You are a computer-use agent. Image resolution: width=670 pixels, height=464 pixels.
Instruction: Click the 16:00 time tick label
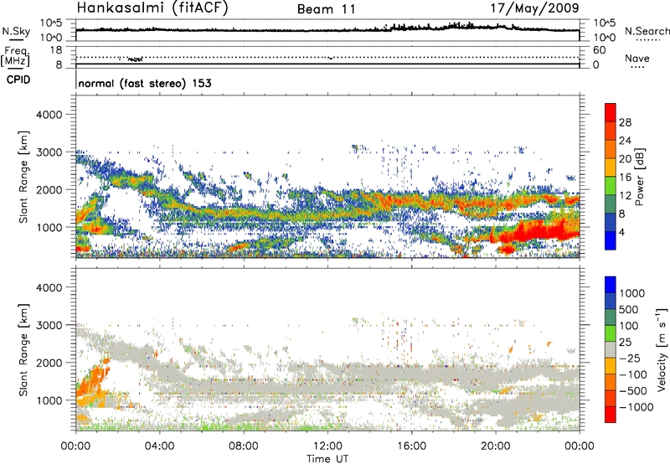click(x=411, y=446)
